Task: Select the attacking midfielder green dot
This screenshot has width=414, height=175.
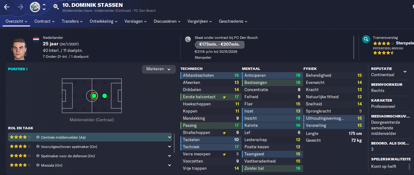Action: (105, 96)
